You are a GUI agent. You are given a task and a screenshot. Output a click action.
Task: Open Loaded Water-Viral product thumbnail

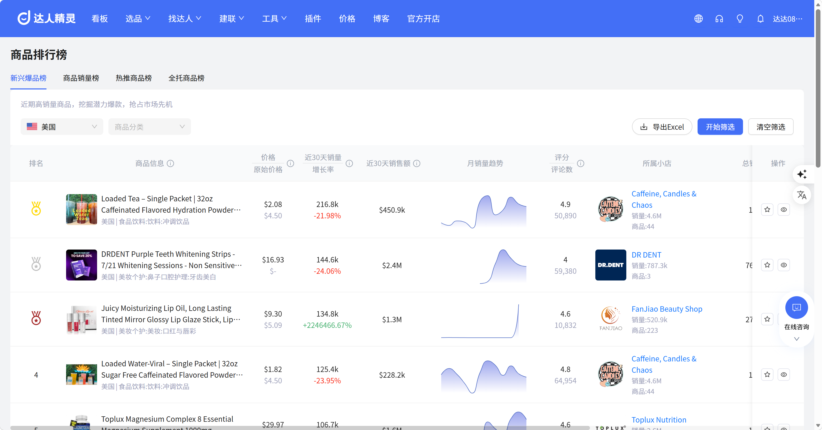pyautogui.click(x=81, y=375)
